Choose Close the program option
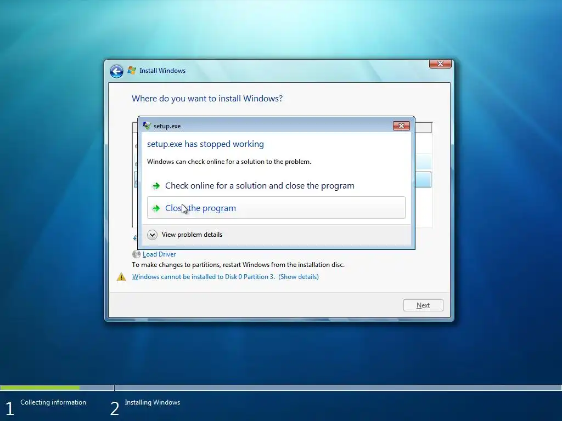This screenshot has width=562, height=421. (x=276, y=208)
